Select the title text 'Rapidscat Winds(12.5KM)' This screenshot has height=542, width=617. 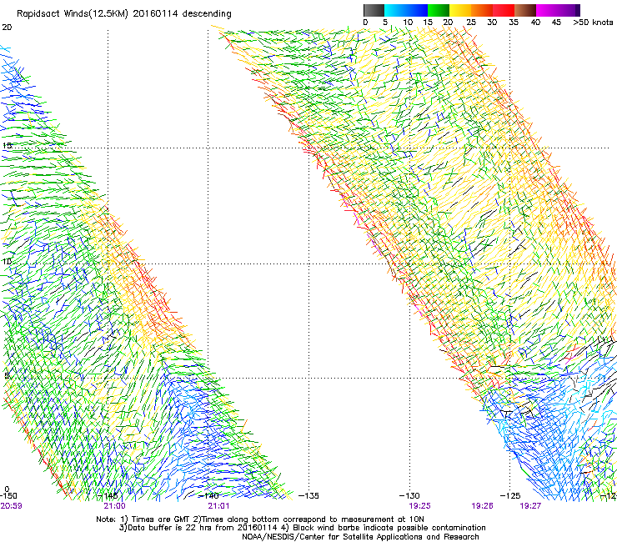pos(72,14)
